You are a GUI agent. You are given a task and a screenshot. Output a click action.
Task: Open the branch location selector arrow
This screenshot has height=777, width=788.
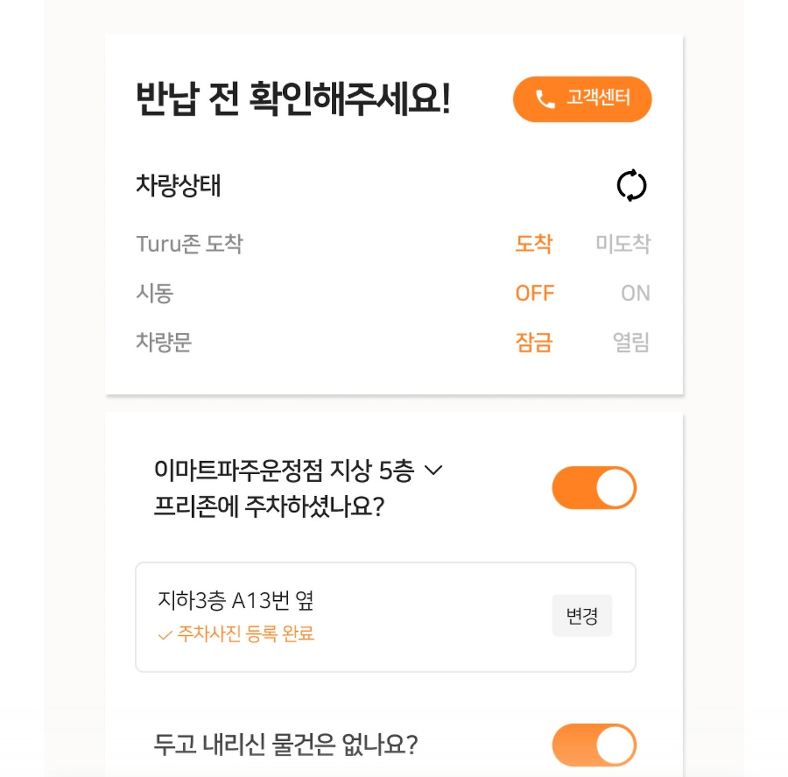coord(436,470)
